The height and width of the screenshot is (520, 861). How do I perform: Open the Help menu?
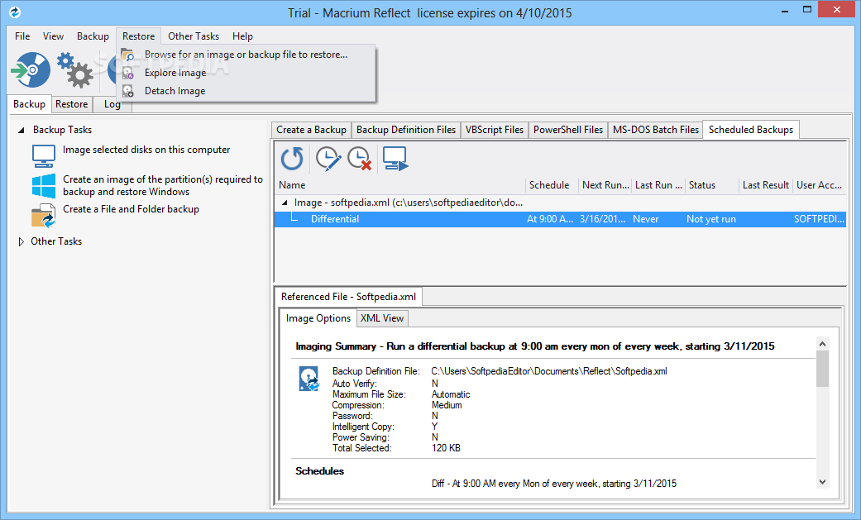(242, 36)
